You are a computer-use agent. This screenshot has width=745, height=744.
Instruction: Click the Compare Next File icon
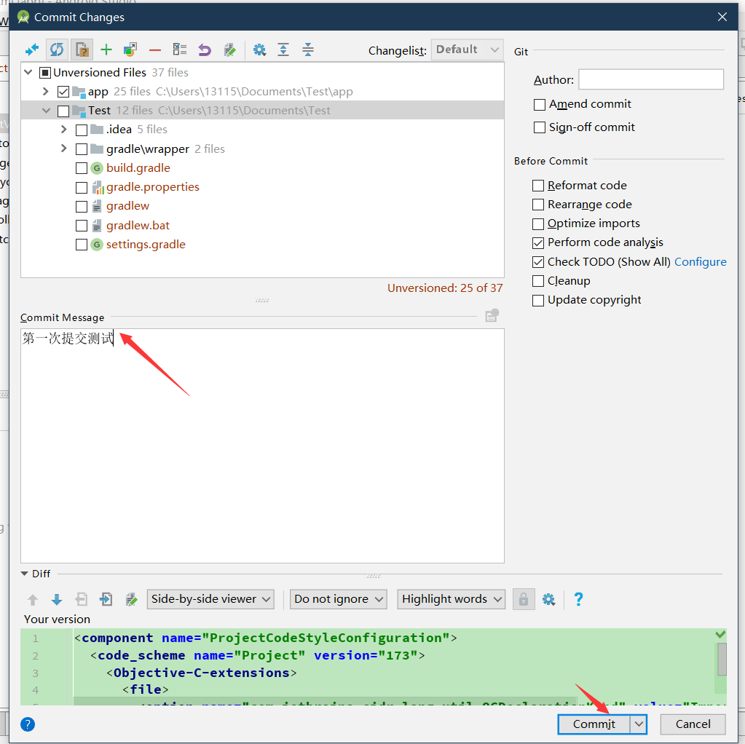pos(106,600)
